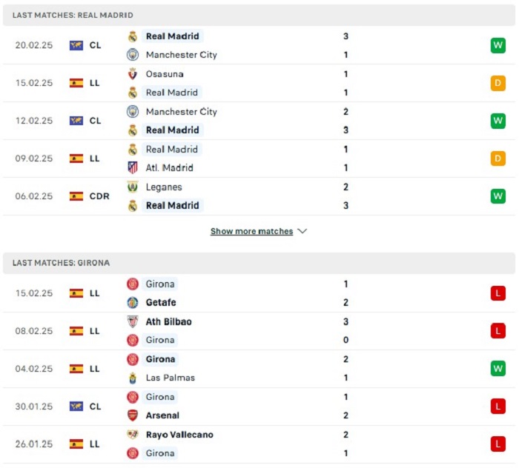Click the Ath Bilbao club crest
This screenshot has height=471, width=519.
(x=133, y=321)
